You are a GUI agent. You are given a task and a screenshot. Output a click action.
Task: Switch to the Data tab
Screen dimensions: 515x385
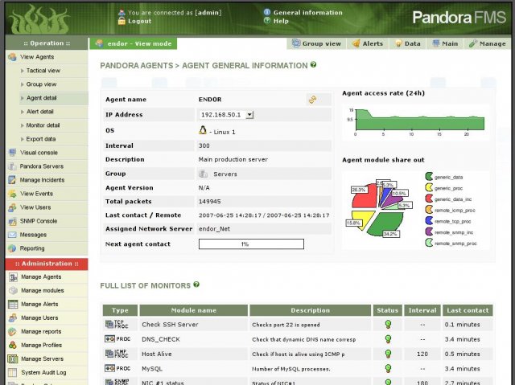[408, 43]
